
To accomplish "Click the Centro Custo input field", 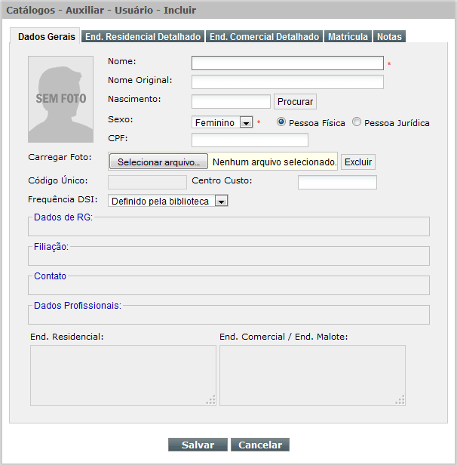I will [337, 182].
